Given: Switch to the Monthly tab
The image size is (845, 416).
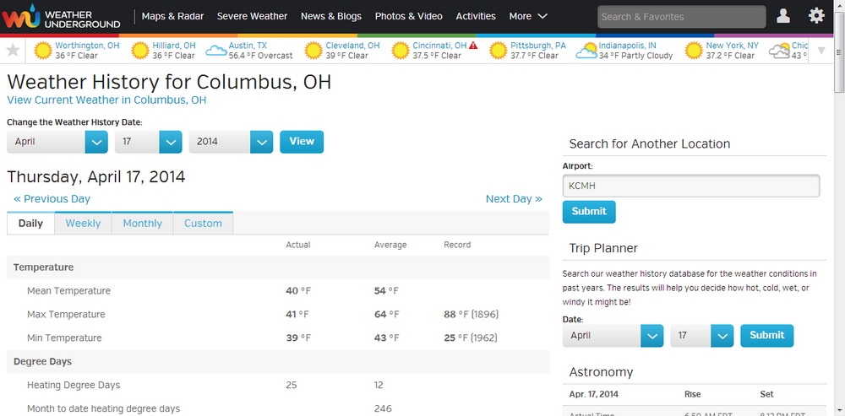Looking at the screenshot, I should 142,224.
